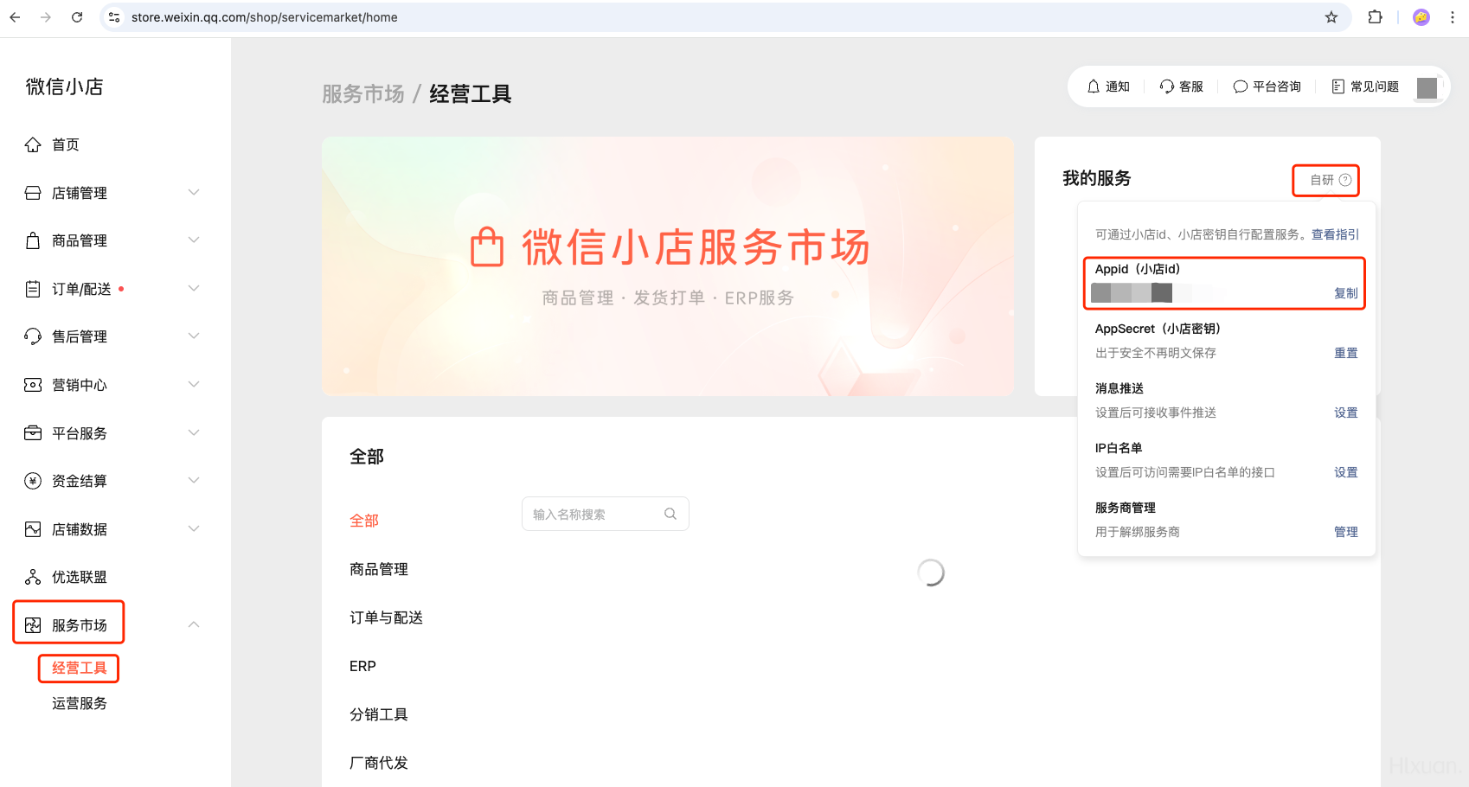This screenshot has width=1469, height=787.
Task: Open site info icon in address bar
Action: (114, 17)
